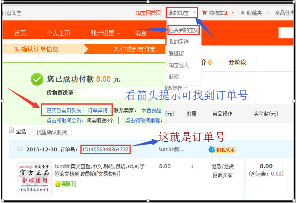Click the 实付款(元) column header

[266, 114]
